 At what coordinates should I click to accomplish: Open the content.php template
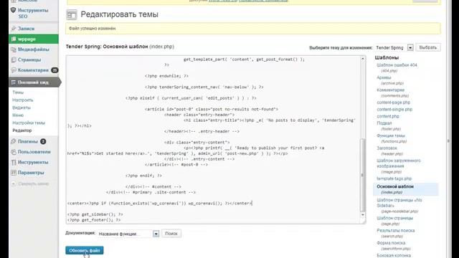388,116
